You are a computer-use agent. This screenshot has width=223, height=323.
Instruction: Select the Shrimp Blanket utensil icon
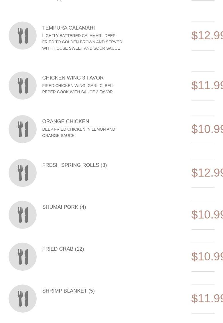pos(23,299)
